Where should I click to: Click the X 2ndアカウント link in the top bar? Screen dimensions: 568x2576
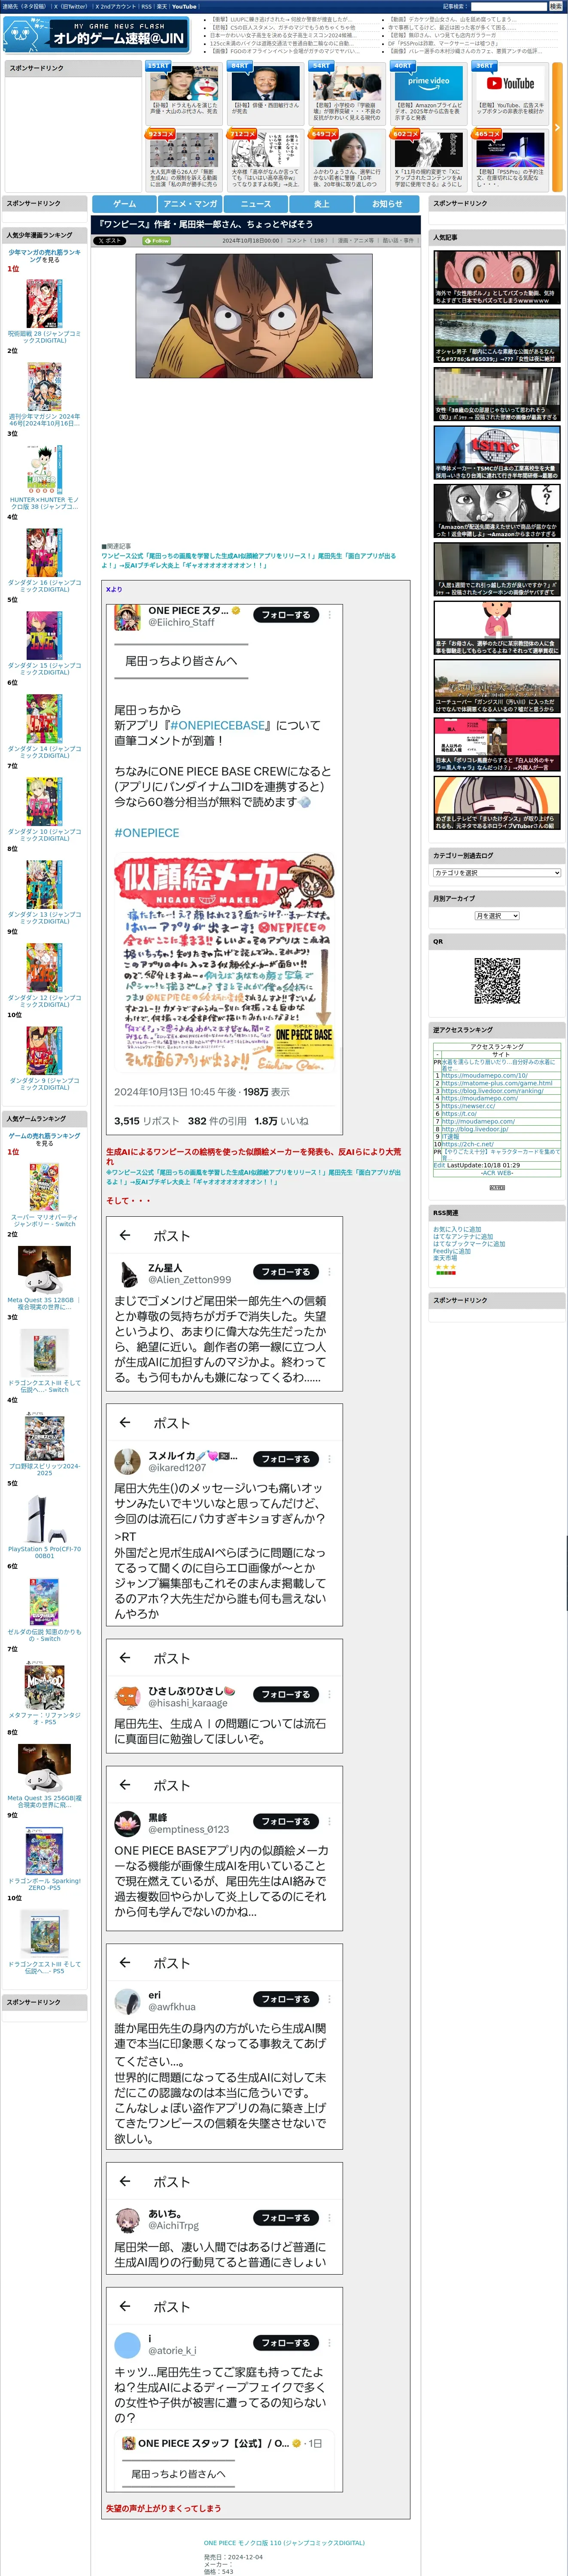point(115,7)
